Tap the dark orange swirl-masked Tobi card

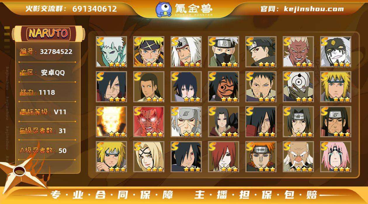(224, 87)
